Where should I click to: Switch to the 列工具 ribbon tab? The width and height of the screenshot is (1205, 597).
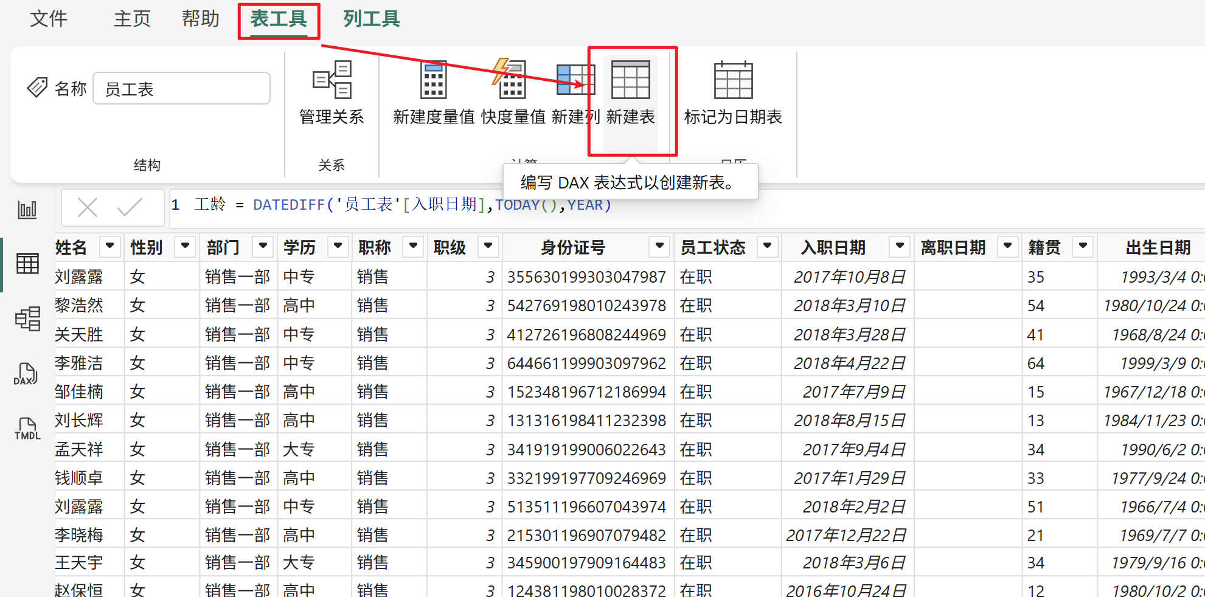(371, 19)
